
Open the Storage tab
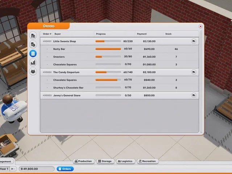[x=105, y=161]
